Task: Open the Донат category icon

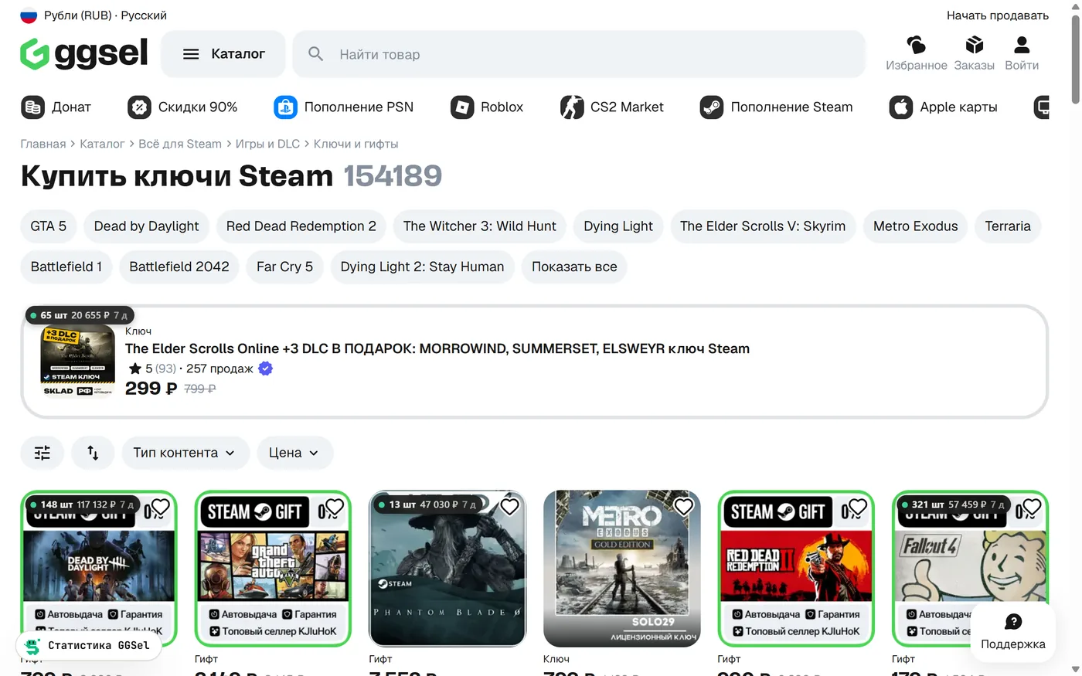Action: point(33,107)
